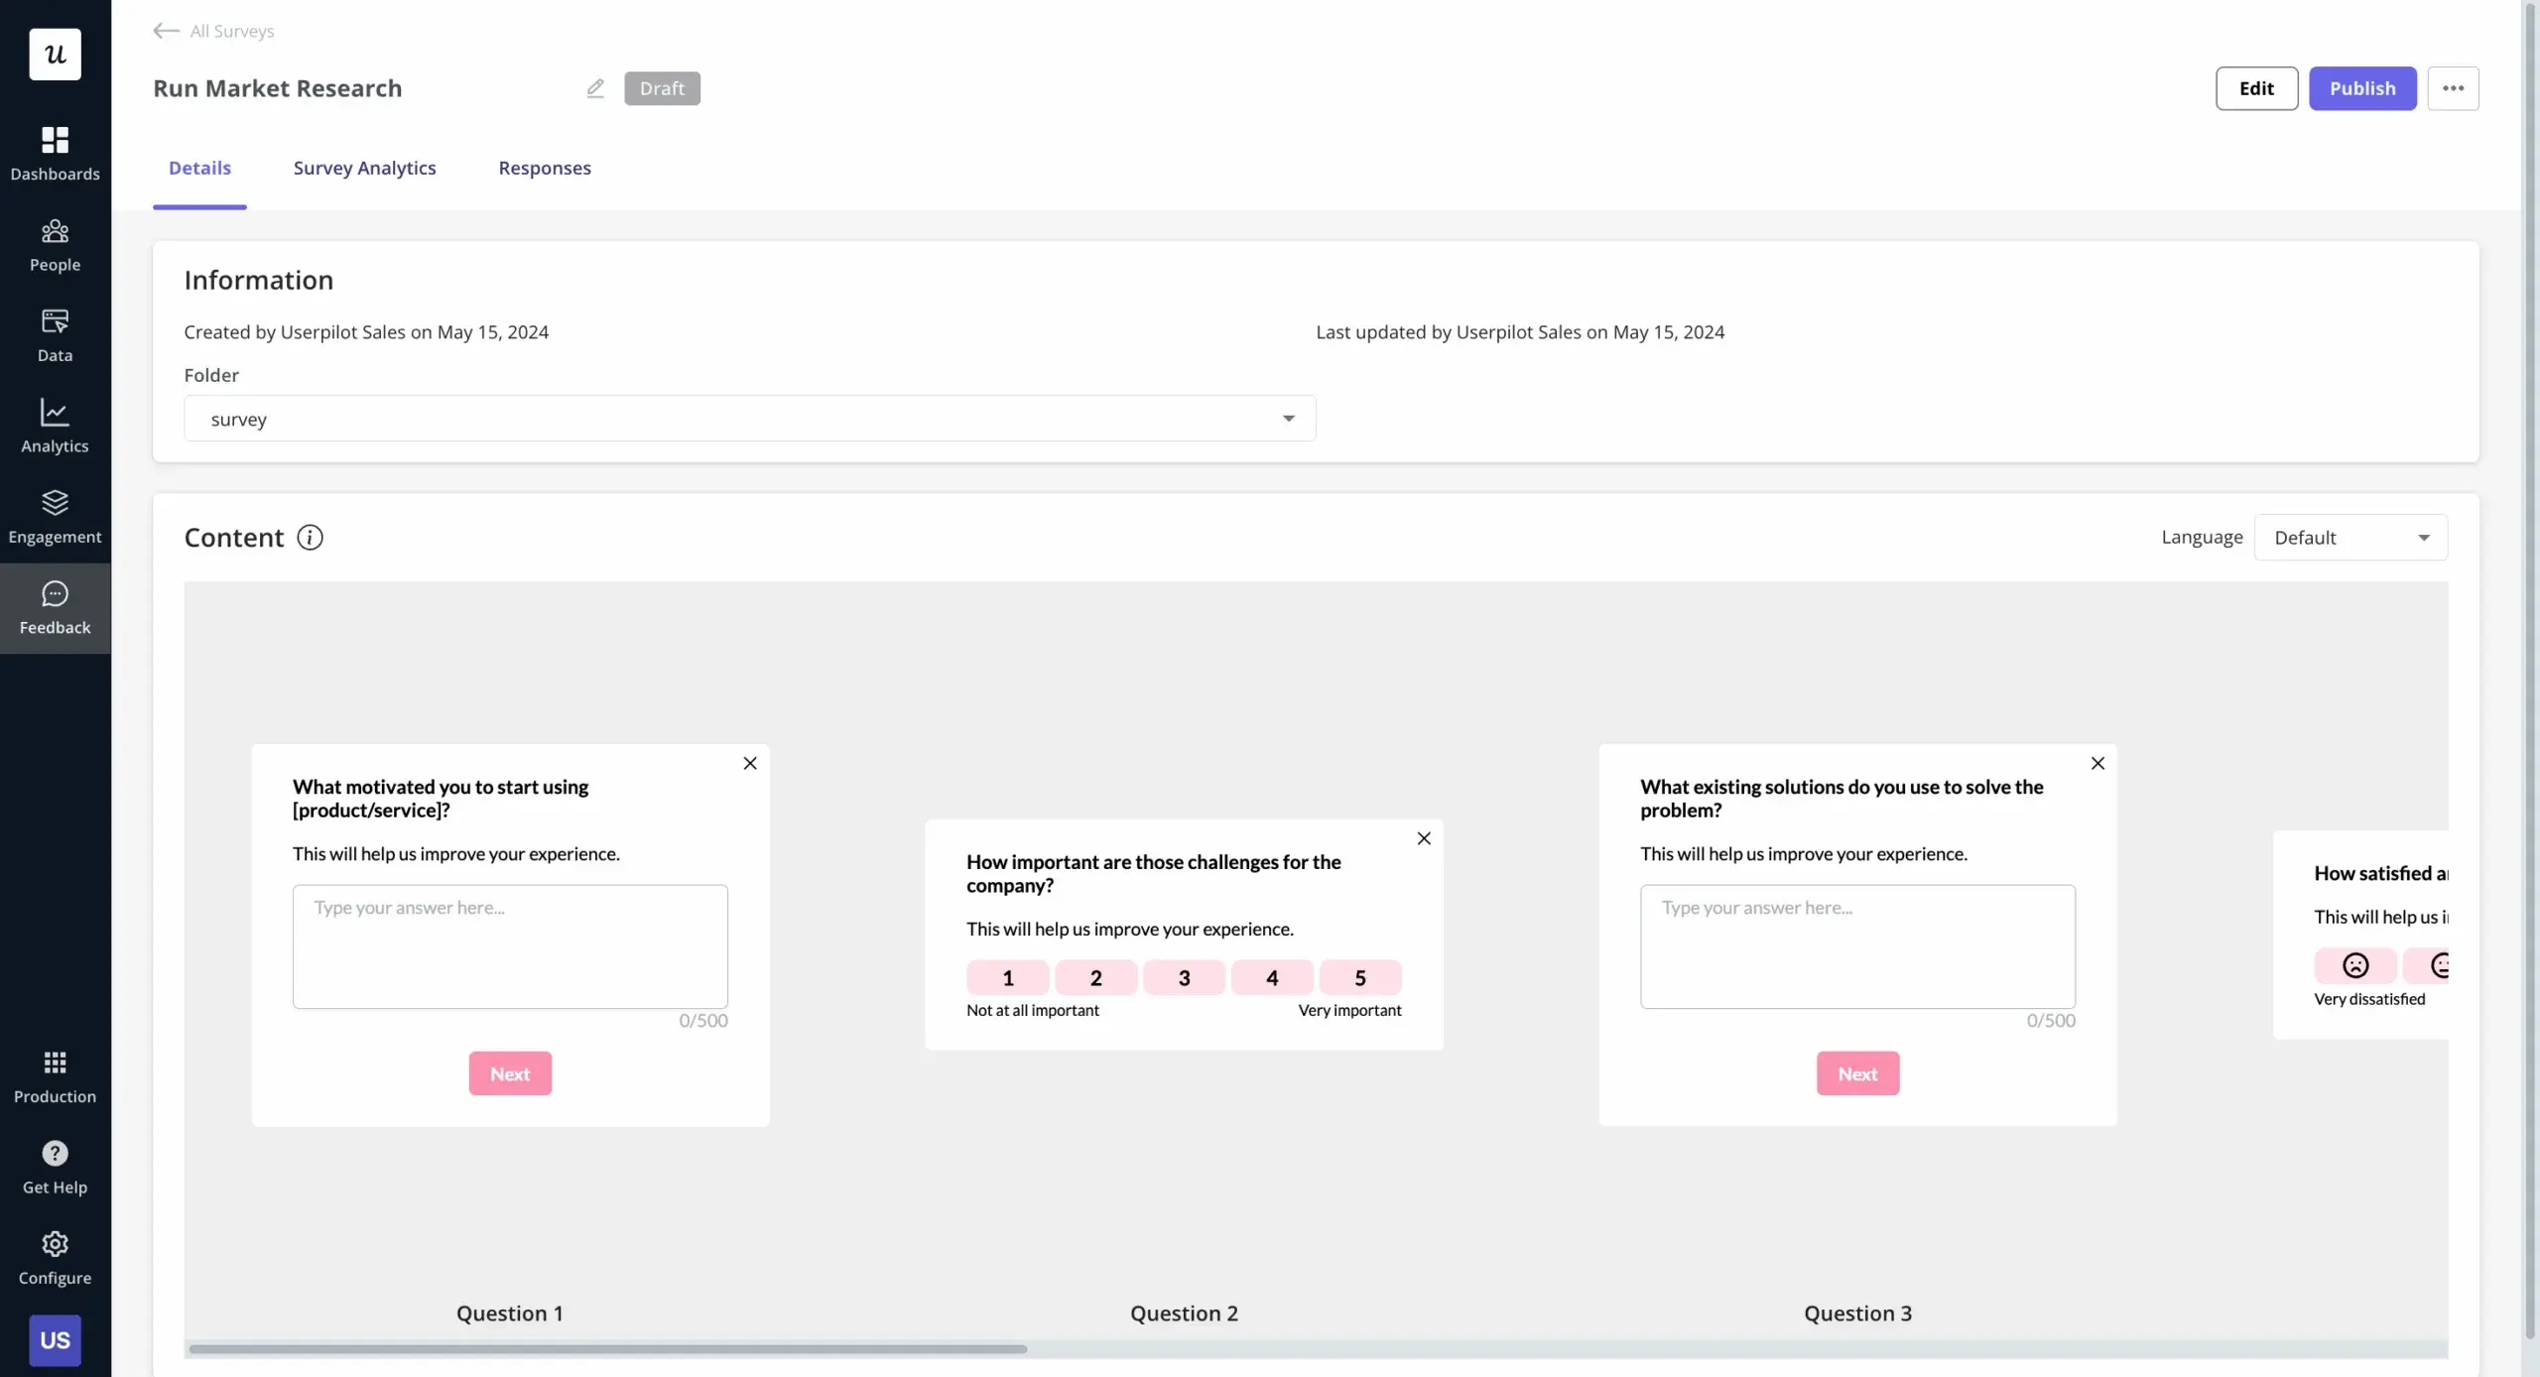Click the "Very important" label
Screen dimensions: 2540x1377
click(1349, 1010)
